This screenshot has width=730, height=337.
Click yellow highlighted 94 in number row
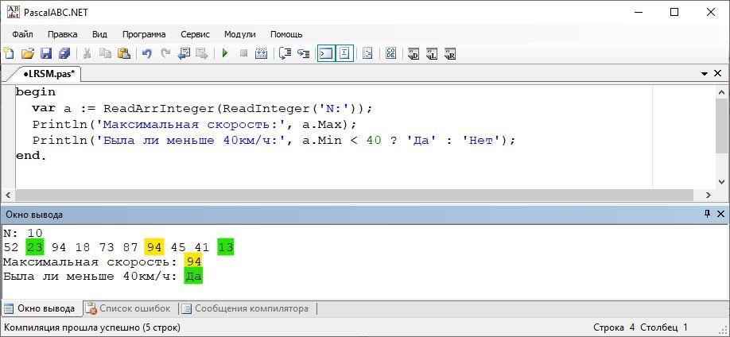[x=153, y=246]
